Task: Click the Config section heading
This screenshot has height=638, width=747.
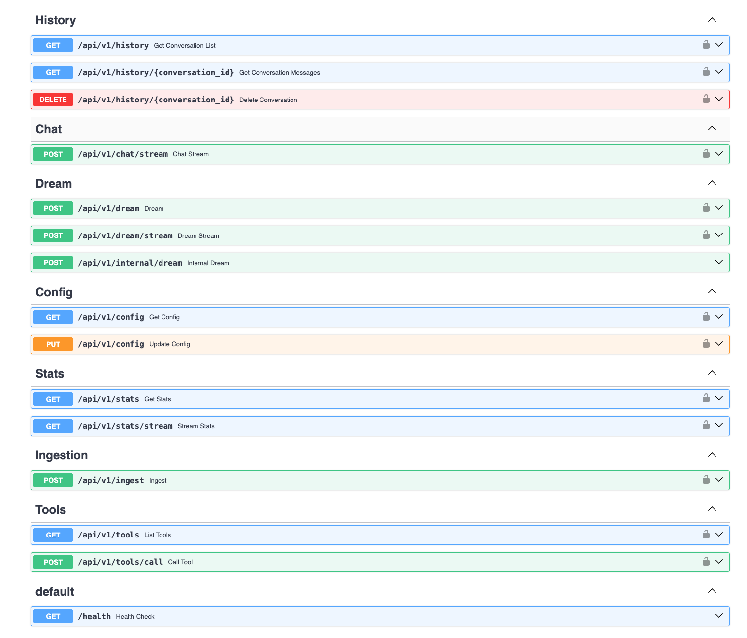Action: [54, 292]
